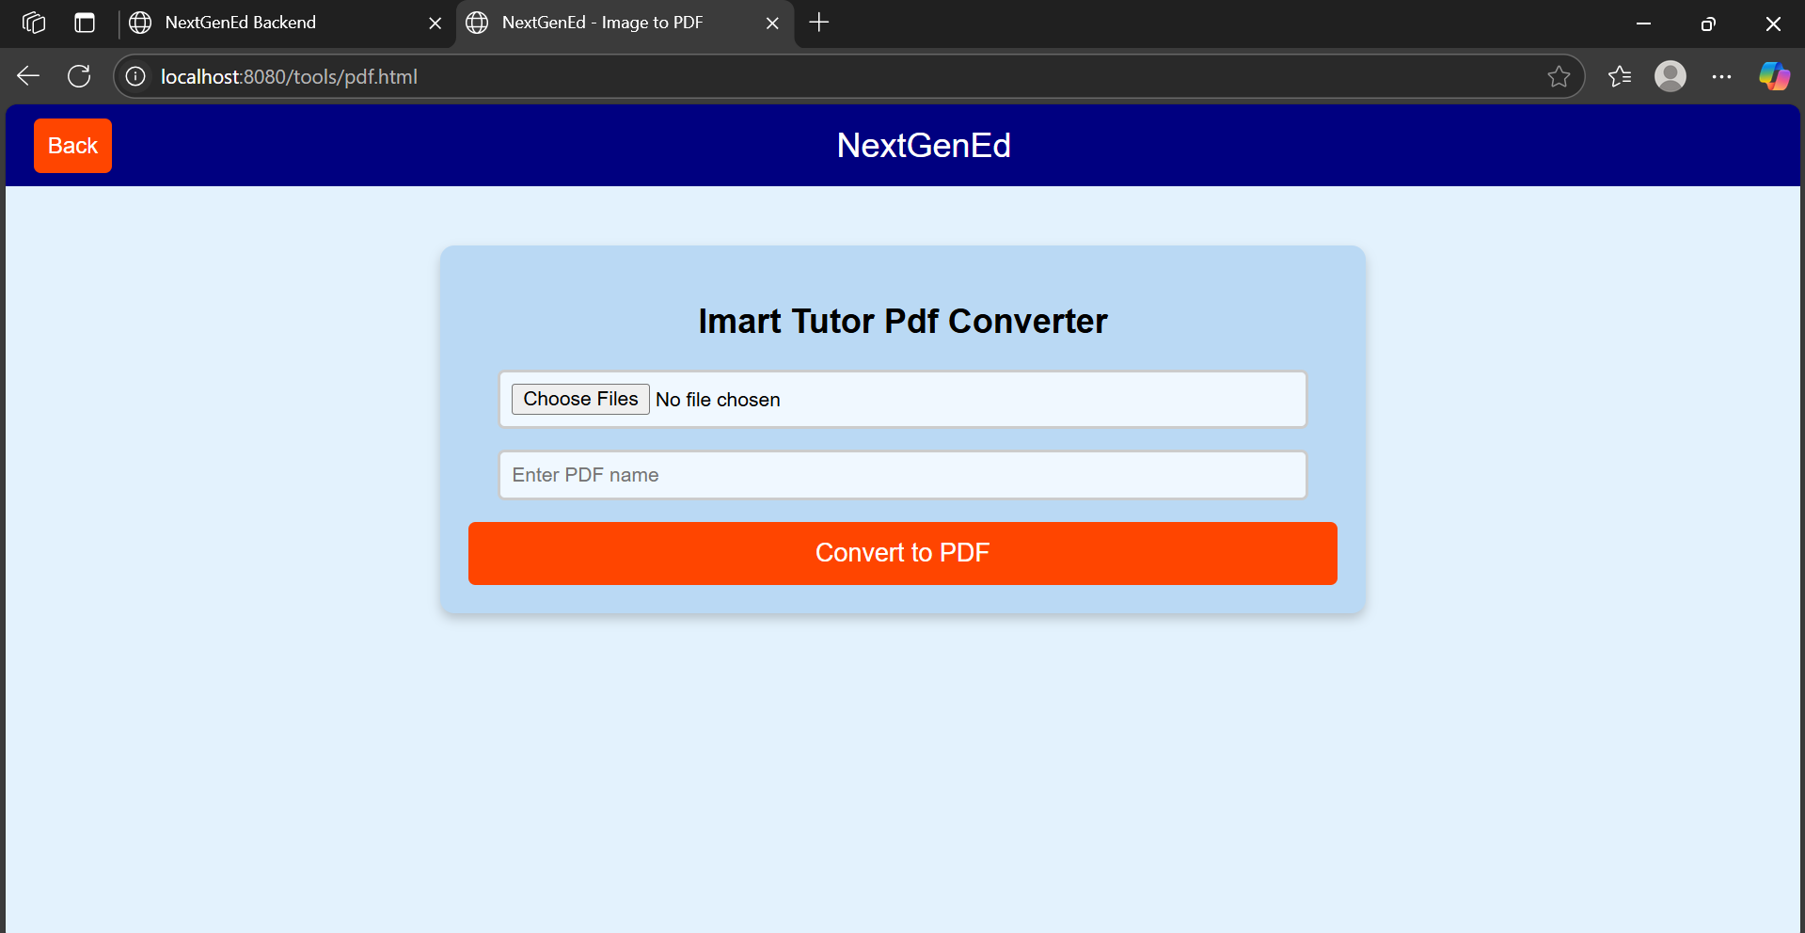The height and width of the screenshot is (933, 1805).
Task: Focus the Enter PDF name field
Action: coord(902,475)
